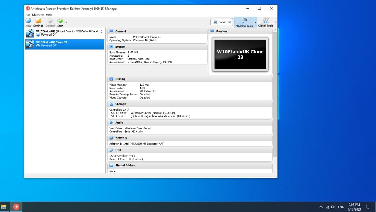Viewport: 376px width, 212px height.
Task: Click the Preview section icon
Action: (x=212, y=31)
